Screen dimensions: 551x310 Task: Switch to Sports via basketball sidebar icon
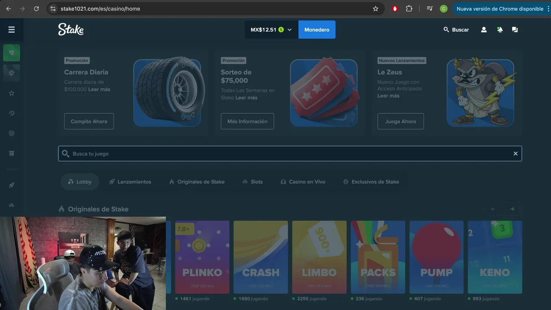pyautogui.click(x=12, y=73)
